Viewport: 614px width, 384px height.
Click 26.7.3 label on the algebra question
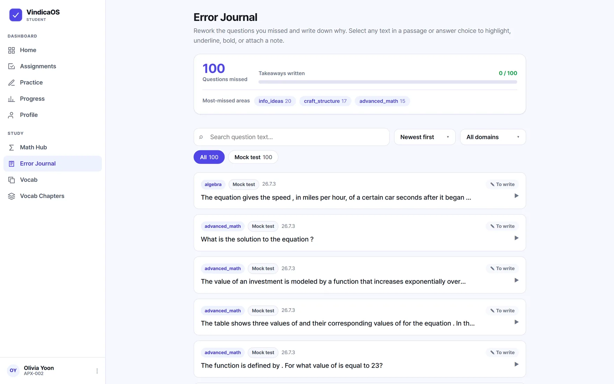pos(269,184)
